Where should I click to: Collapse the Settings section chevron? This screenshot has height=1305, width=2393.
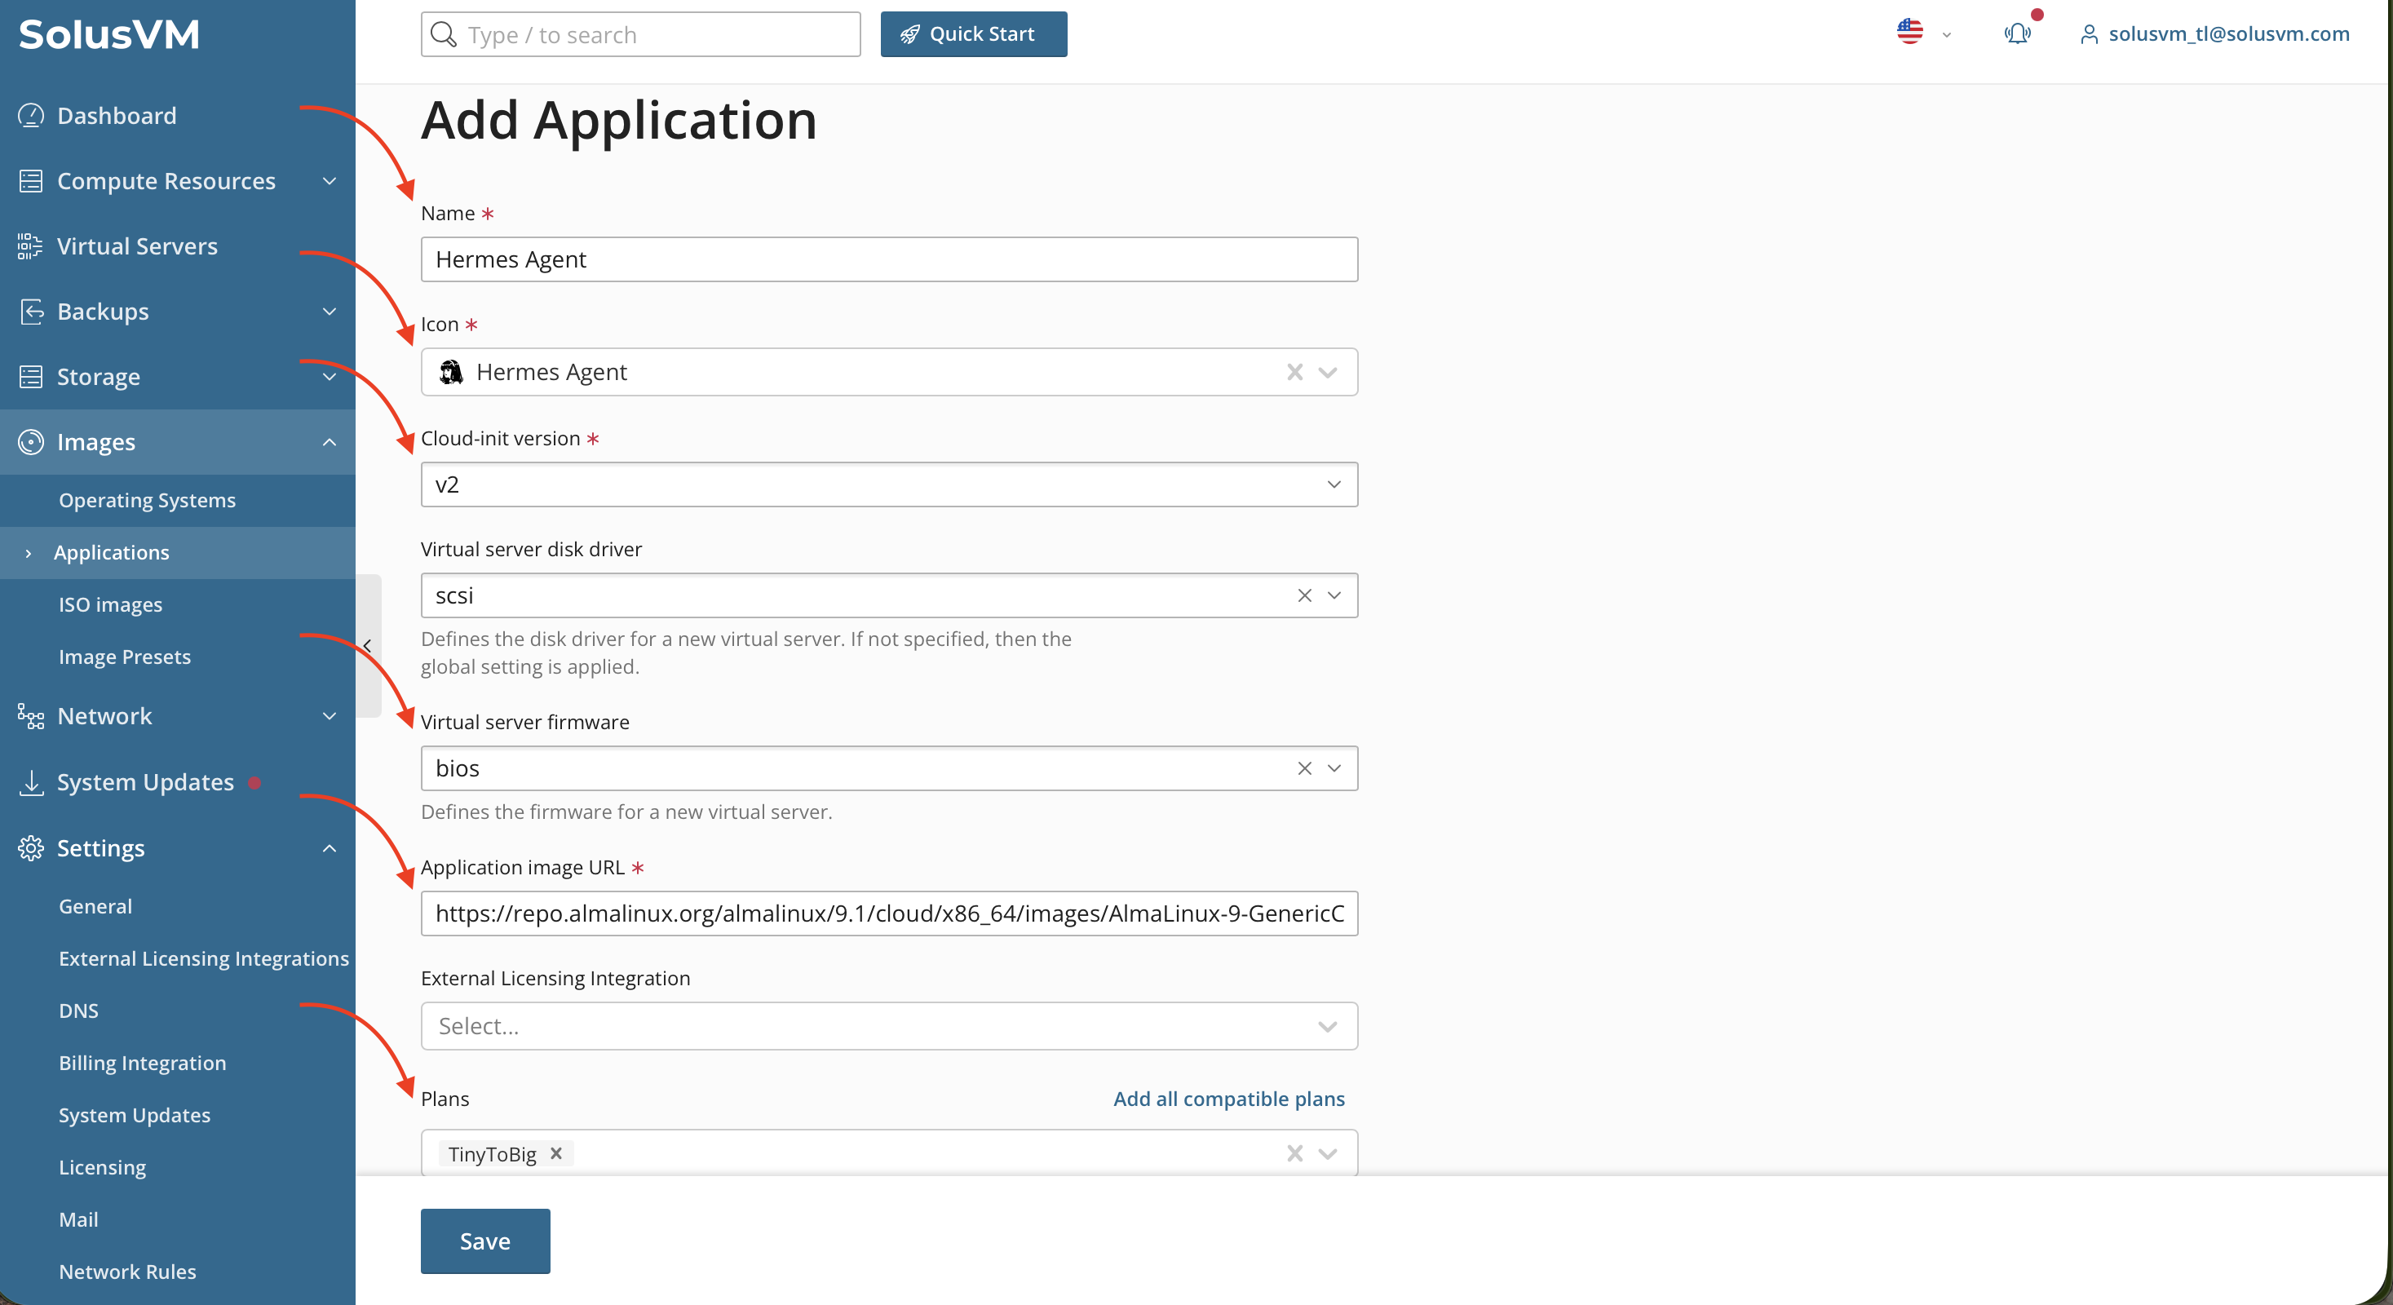point(329,848)
